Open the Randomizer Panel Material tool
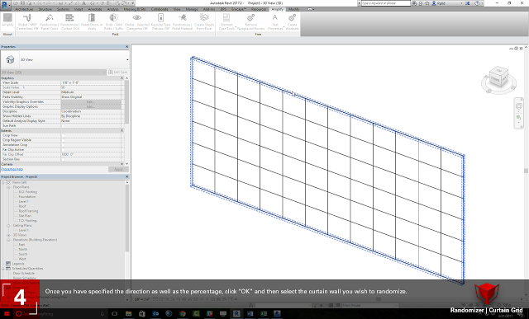 [x=182, y=21]
